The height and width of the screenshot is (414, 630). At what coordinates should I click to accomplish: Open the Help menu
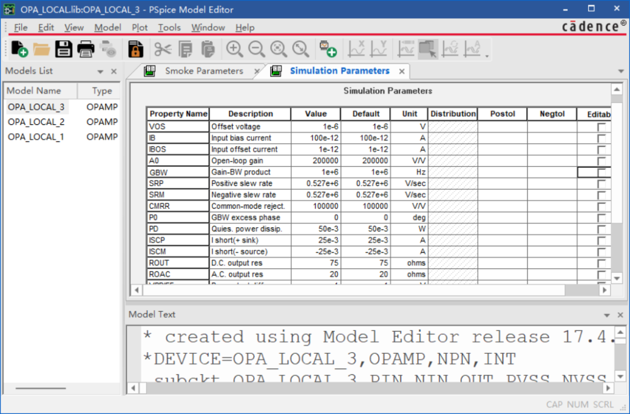pos(244,27)
